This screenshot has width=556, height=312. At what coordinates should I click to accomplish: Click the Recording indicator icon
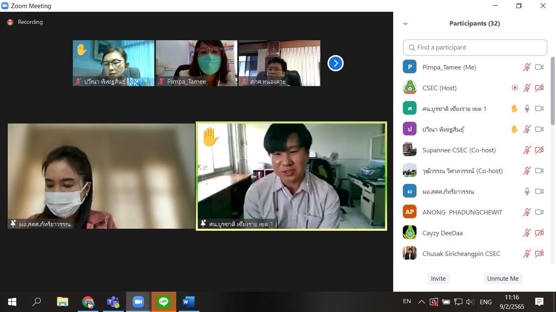click(10, 22)
